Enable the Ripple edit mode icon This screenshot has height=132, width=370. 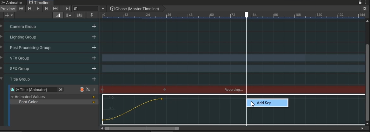pos(69,15)
